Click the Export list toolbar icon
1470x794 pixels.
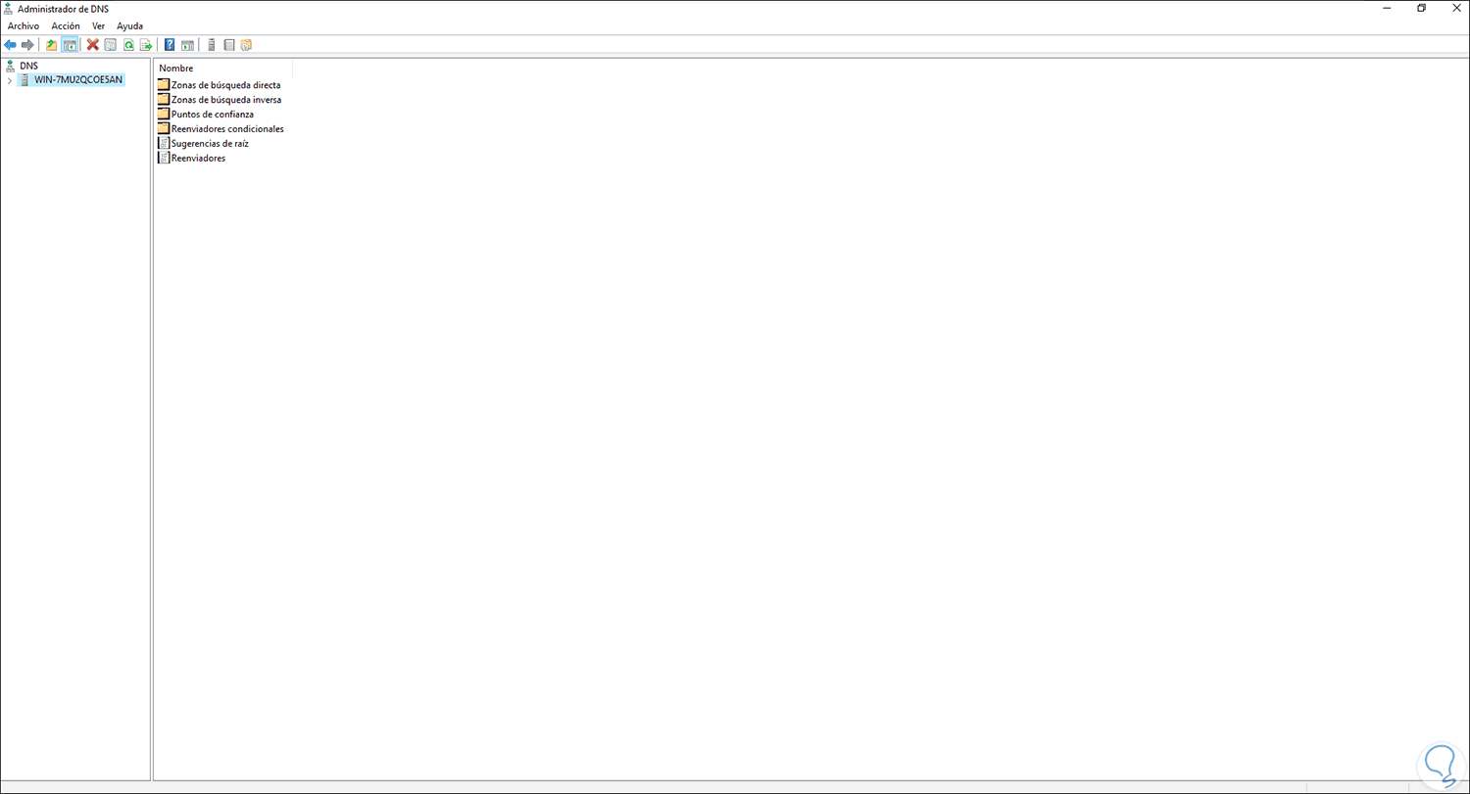click(146, 45)
